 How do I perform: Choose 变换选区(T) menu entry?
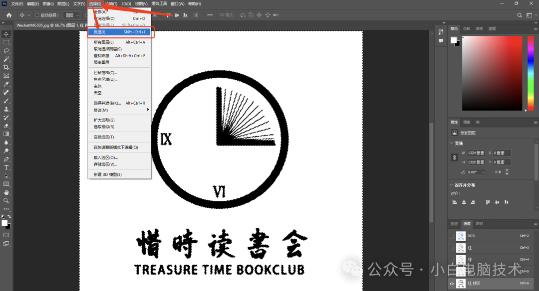tap(119, 137)
